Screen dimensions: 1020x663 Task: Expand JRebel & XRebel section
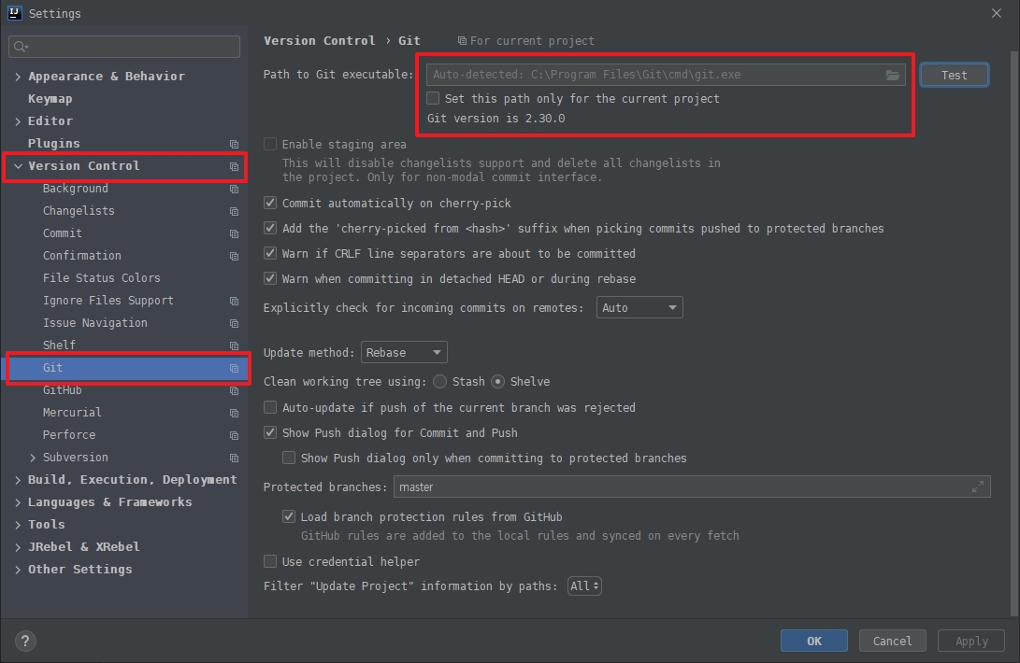[x=18, y=547]
